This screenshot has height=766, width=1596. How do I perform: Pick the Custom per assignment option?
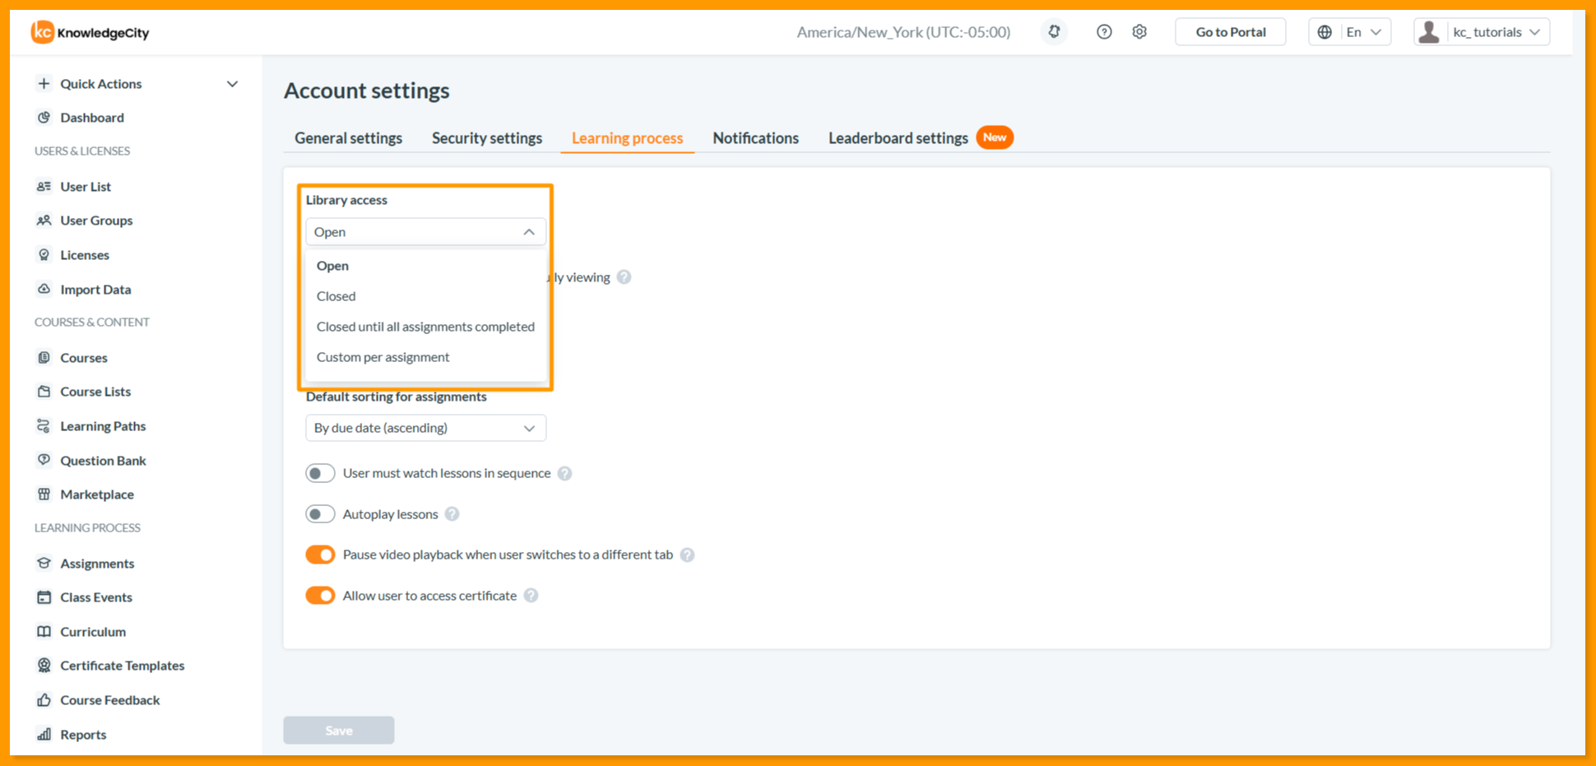tap(383, 357)
